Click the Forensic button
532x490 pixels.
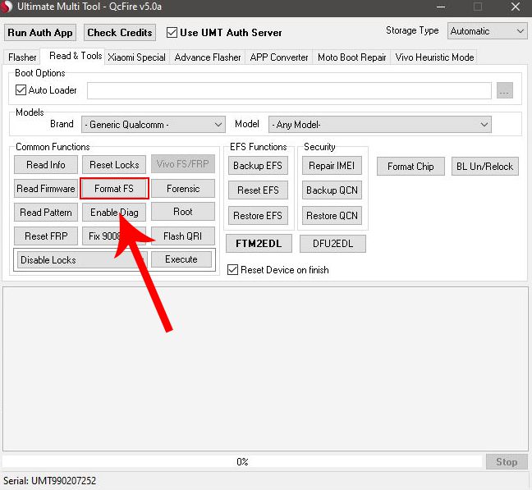coord(183,189)
